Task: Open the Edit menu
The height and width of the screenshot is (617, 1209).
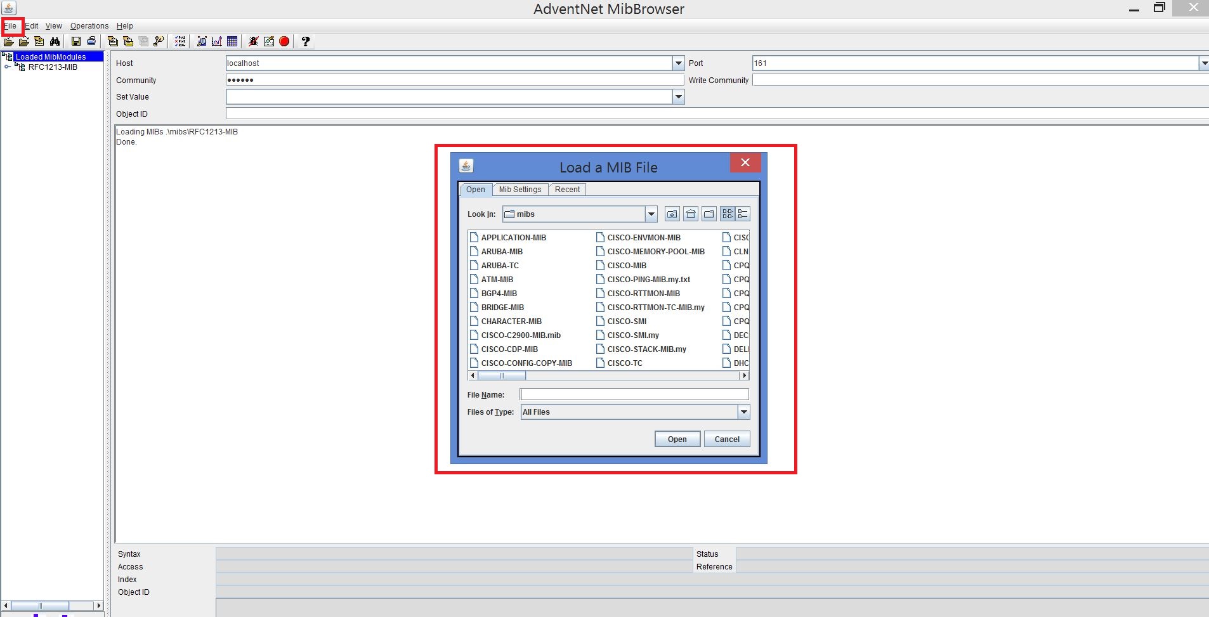Action: pos(32,26)
